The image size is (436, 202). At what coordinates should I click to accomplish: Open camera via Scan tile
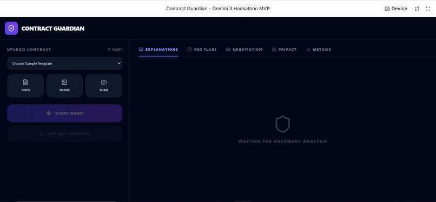click(104, 85)
